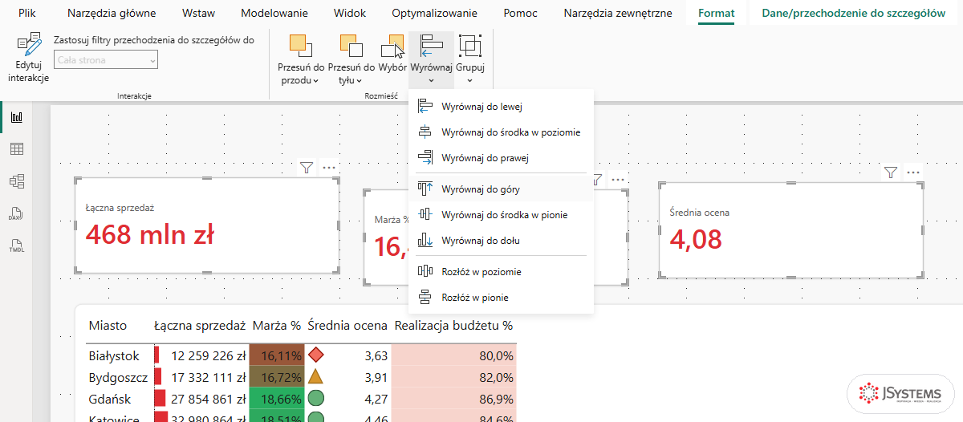Screen dimensions: 963x422
Task: Click the orange triangle icon in Bydgoszcz row
Action: [x=316, y=376]
